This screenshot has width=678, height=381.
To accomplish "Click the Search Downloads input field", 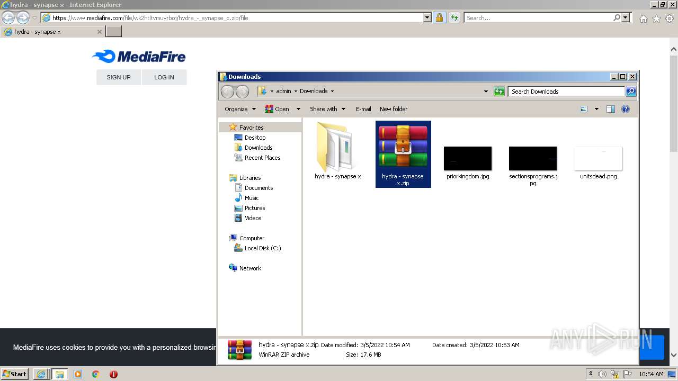I will (x=566, y=92).
